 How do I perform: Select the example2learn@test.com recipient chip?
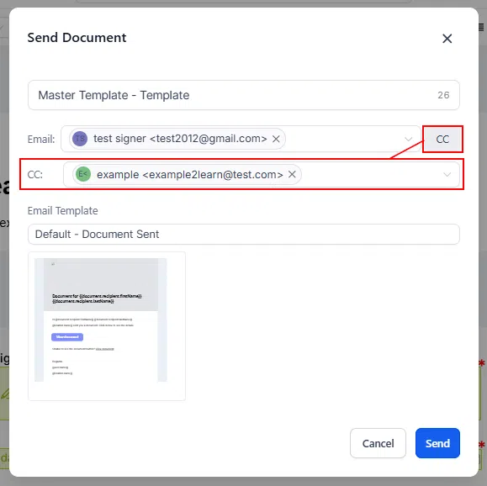click(x=187, y=174)
